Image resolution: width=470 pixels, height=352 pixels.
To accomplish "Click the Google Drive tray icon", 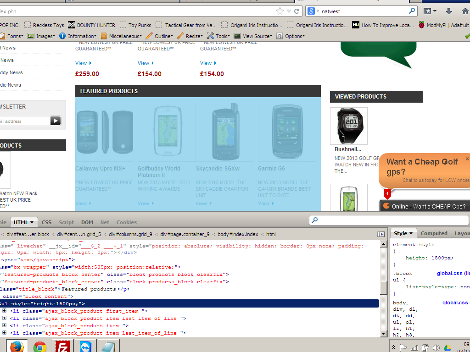I will pyautogui.click(x=448, y=348).
